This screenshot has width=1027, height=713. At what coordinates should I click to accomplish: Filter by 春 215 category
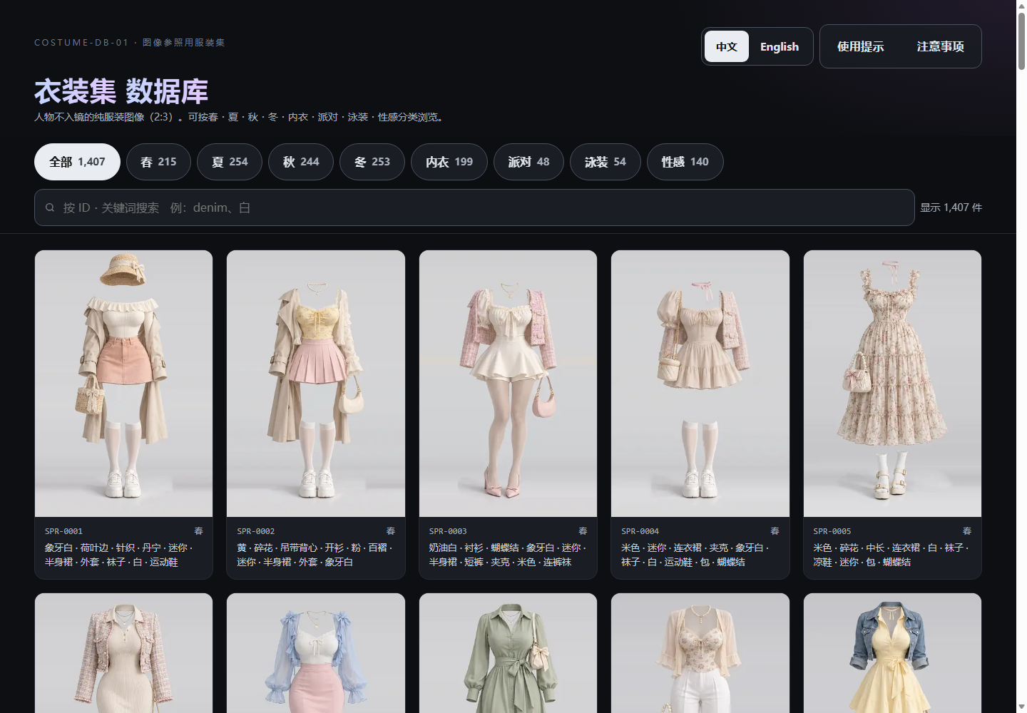pos(158,162)
